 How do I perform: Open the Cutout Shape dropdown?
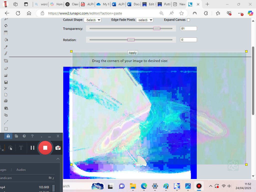pos(92,20)
